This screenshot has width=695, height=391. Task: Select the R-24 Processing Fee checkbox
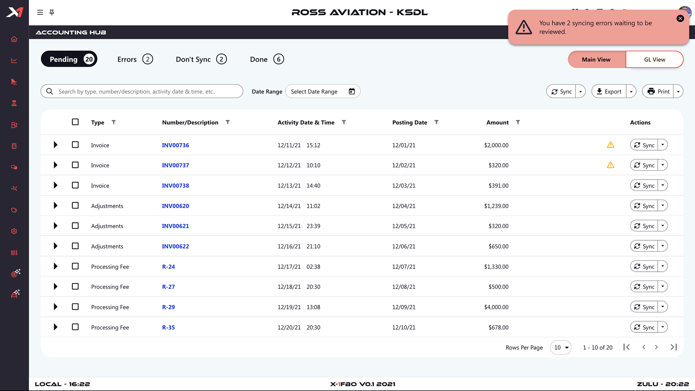(75, 266)
